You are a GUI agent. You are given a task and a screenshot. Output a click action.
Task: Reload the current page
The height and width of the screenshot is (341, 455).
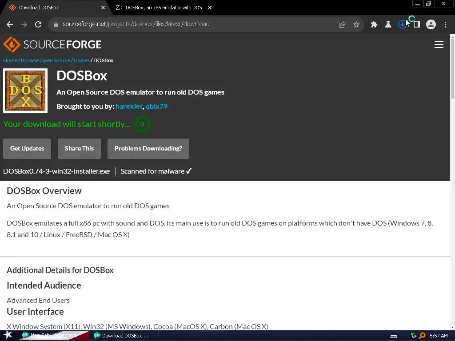pos(38,24)
